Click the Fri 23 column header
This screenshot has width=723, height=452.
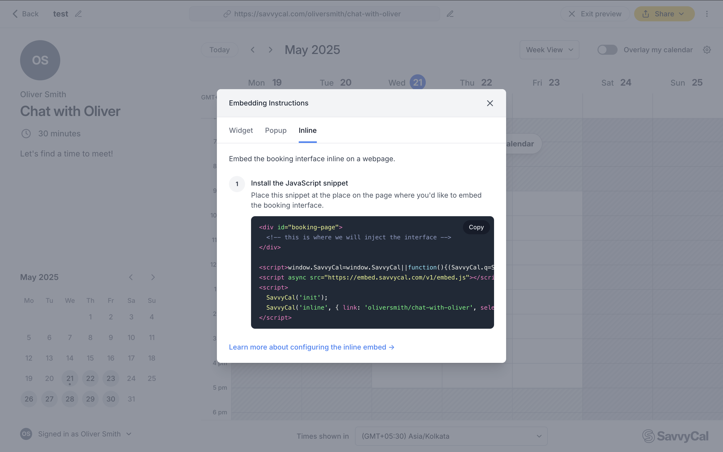point(546,83)
